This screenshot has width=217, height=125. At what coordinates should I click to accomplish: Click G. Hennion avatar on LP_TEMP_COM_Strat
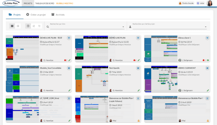tap(41, 121)
